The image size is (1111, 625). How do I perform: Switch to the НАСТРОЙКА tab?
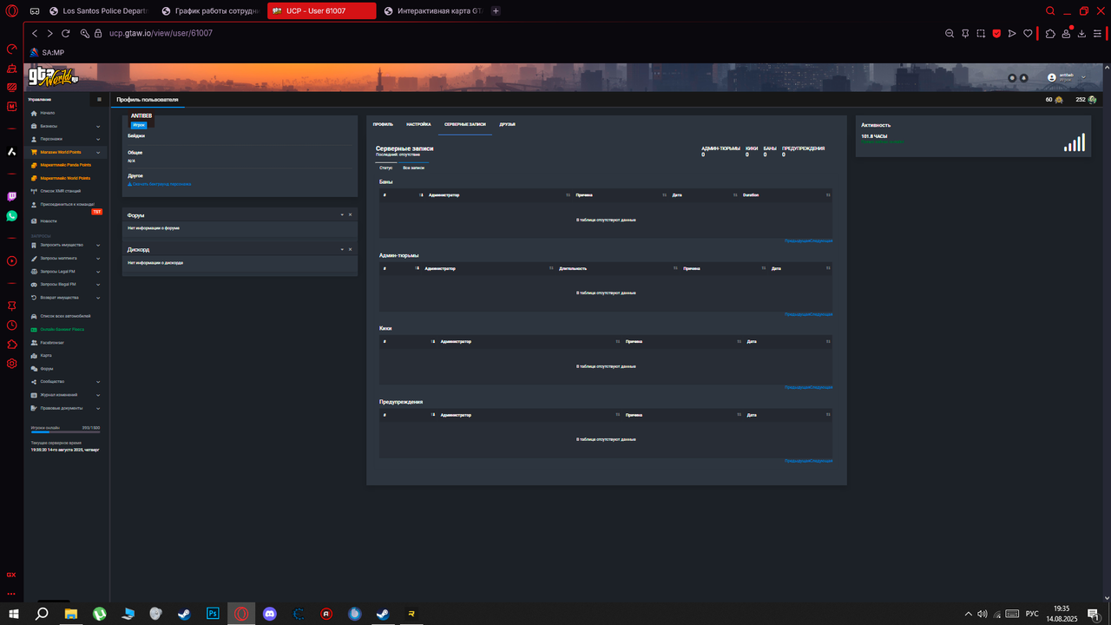(x=418, y=124)
